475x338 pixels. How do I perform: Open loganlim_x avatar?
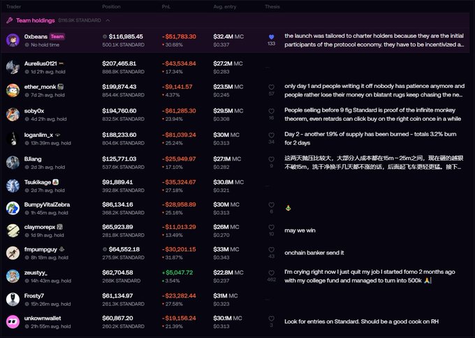click(13, 138)
